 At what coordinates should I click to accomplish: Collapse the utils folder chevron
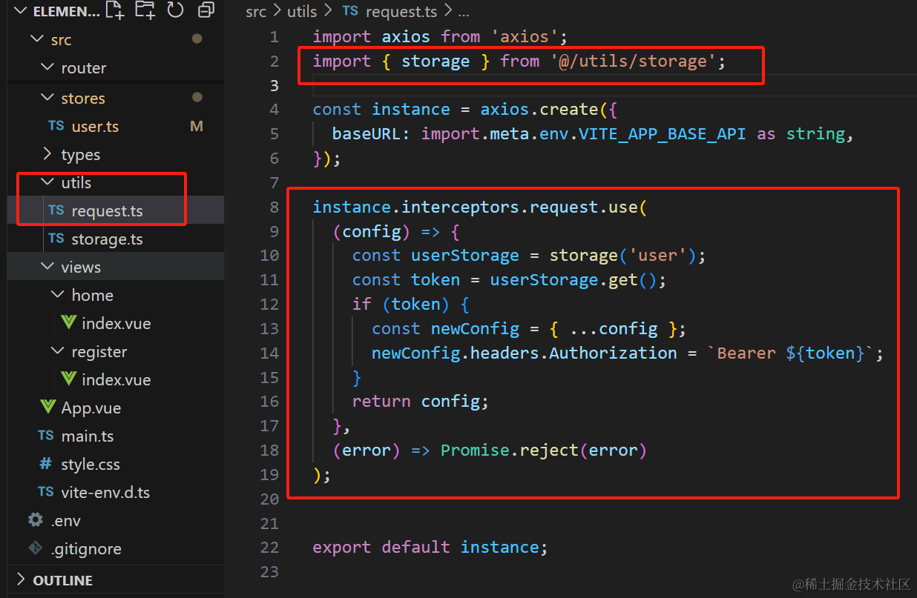(x=47, y=182)
